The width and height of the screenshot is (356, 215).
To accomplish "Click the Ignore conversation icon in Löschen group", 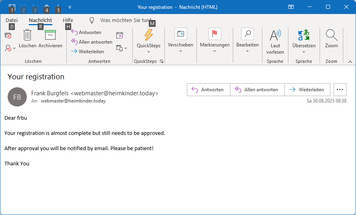I will pyautogui.click(x=8, y=36).
